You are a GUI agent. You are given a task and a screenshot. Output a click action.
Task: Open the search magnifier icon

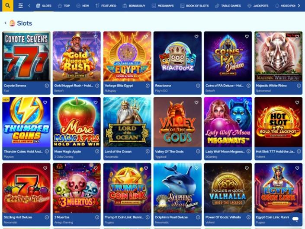[8, 6]
